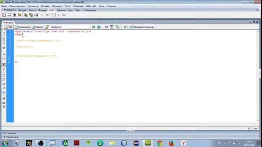Open File Management dropdown
262x147 pixels.
[93, 27]
